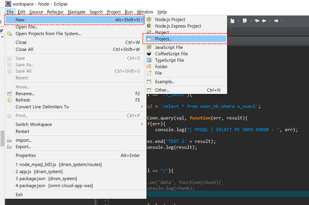Open the Search menu
The width and height of the screenshot is (309, 205).
(x=96, y=12)
